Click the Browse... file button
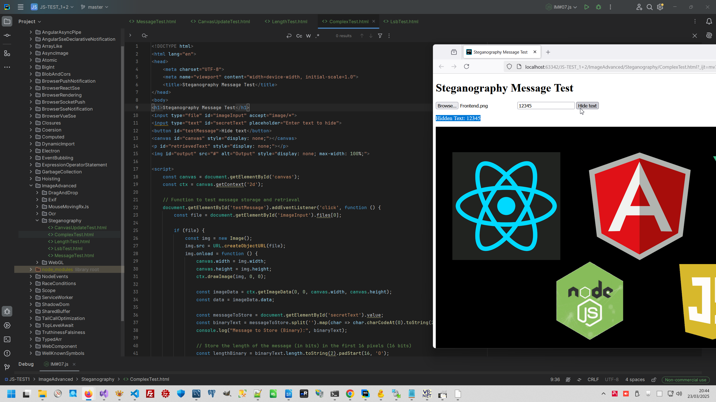This screenshot has height=402, width=716. tap(447, 106)
